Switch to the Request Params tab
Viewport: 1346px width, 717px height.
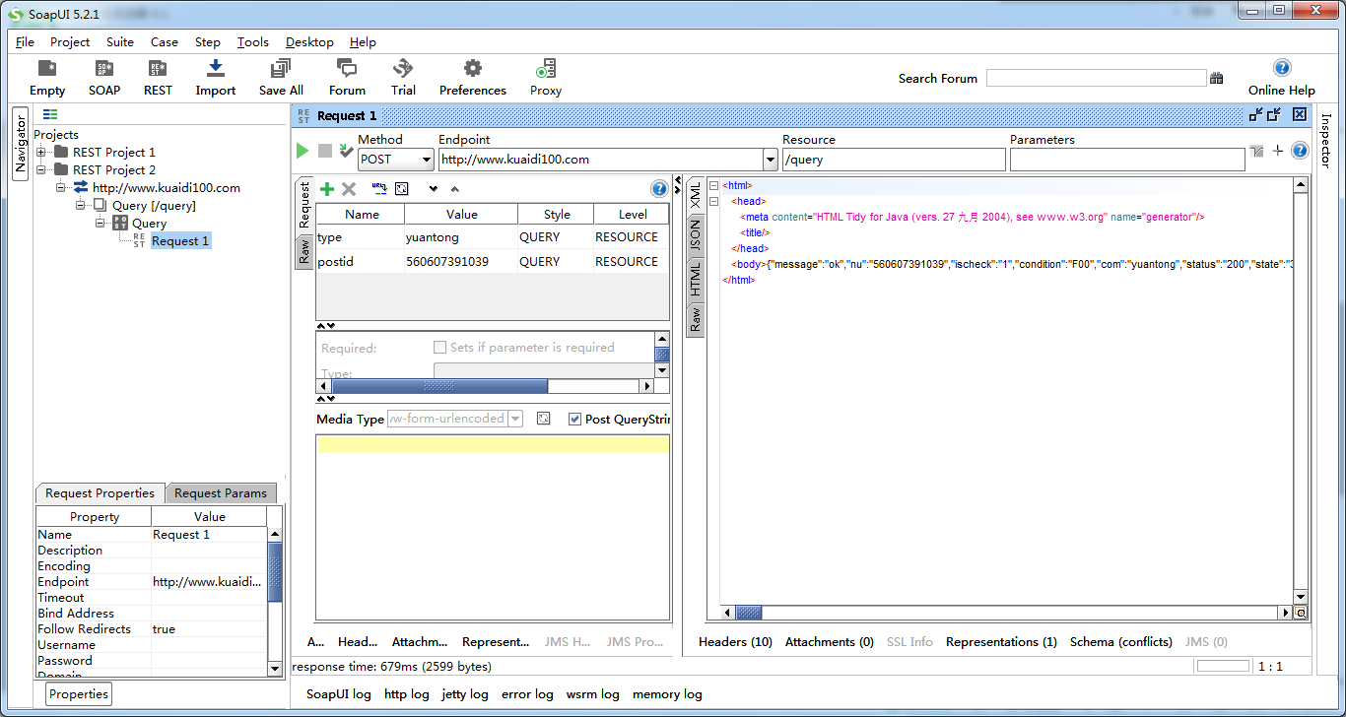pos(221,492)
